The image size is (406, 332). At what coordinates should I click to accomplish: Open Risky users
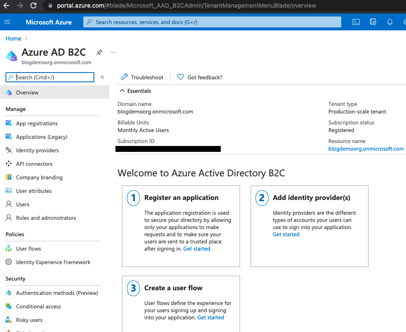[29, 320]
